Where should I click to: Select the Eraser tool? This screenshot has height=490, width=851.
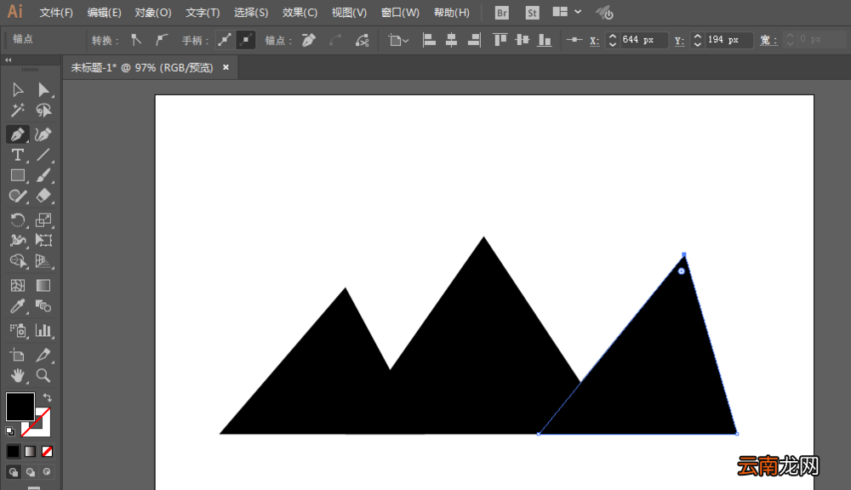[43, 196]
